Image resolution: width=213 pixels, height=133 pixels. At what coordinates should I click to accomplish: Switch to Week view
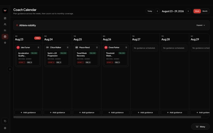[x=197, y=11]
